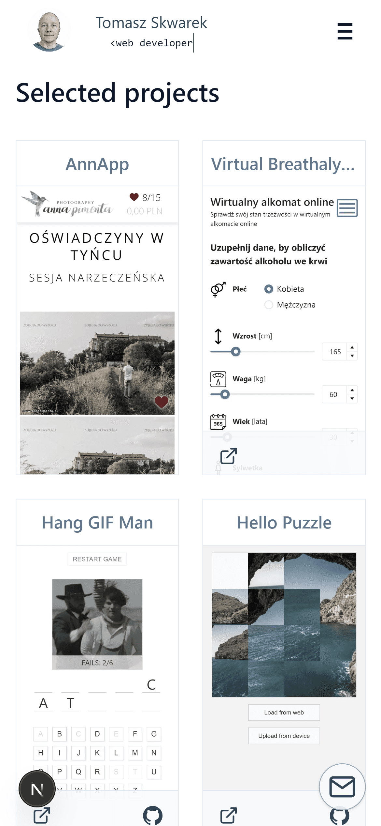Open Virtual Breathalyzer external link icon
Image resolution: width=381 pixels, height=826 pixels.
229,456
